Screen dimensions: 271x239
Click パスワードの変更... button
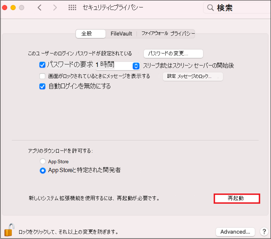coord(173,54)
